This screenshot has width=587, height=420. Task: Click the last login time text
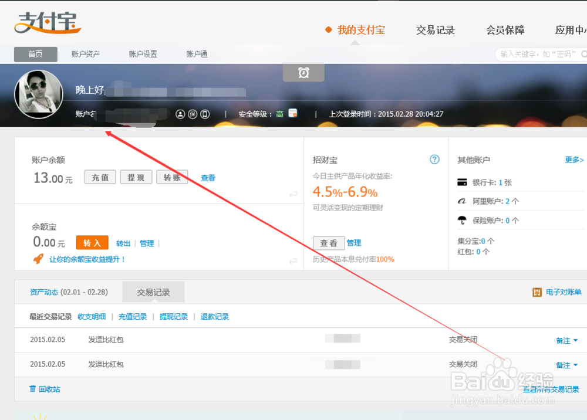coord(386,114)
